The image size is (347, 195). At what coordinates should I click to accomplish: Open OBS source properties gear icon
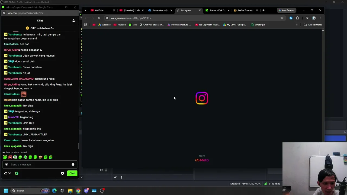115,177
